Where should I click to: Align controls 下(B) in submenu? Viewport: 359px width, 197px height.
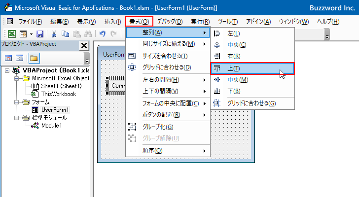(252, 91)
